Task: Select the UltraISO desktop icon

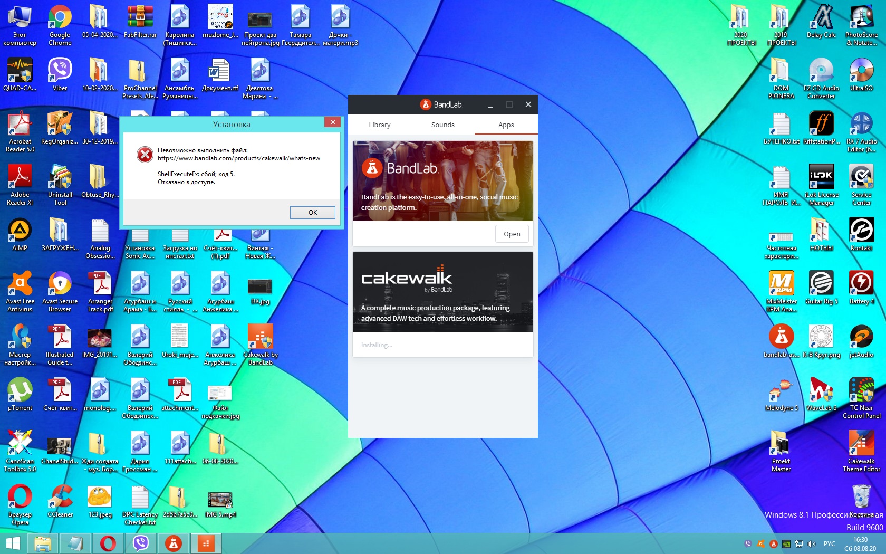Action: coord(862,74)
